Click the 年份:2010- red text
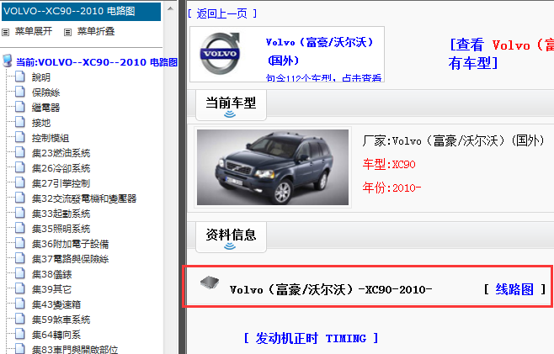Screen dimensions: 554x354 click(392, 188)
